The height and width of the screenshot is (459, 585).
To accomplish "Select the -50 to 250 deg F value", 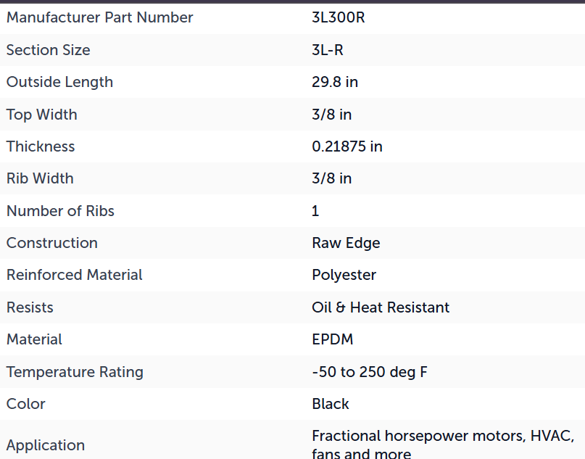I will (x=370, y=372).
